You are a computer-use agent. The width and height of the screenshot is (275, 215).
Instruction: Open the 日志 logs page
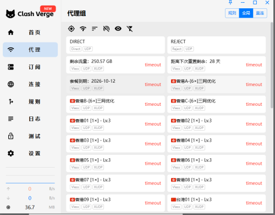click(30, 119)
